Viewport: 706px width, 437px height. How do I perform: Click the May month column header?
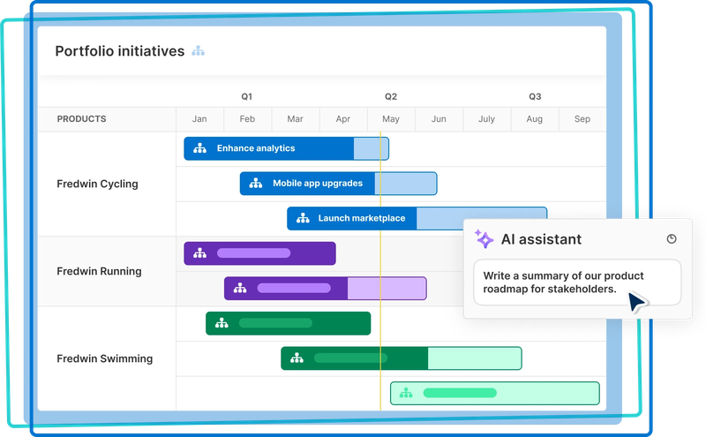[x=391, y=119]
